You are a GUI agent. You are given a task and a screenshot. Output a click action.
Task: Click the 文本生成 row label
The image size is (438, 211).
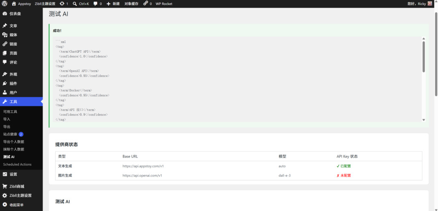click(x=65, y=166)
